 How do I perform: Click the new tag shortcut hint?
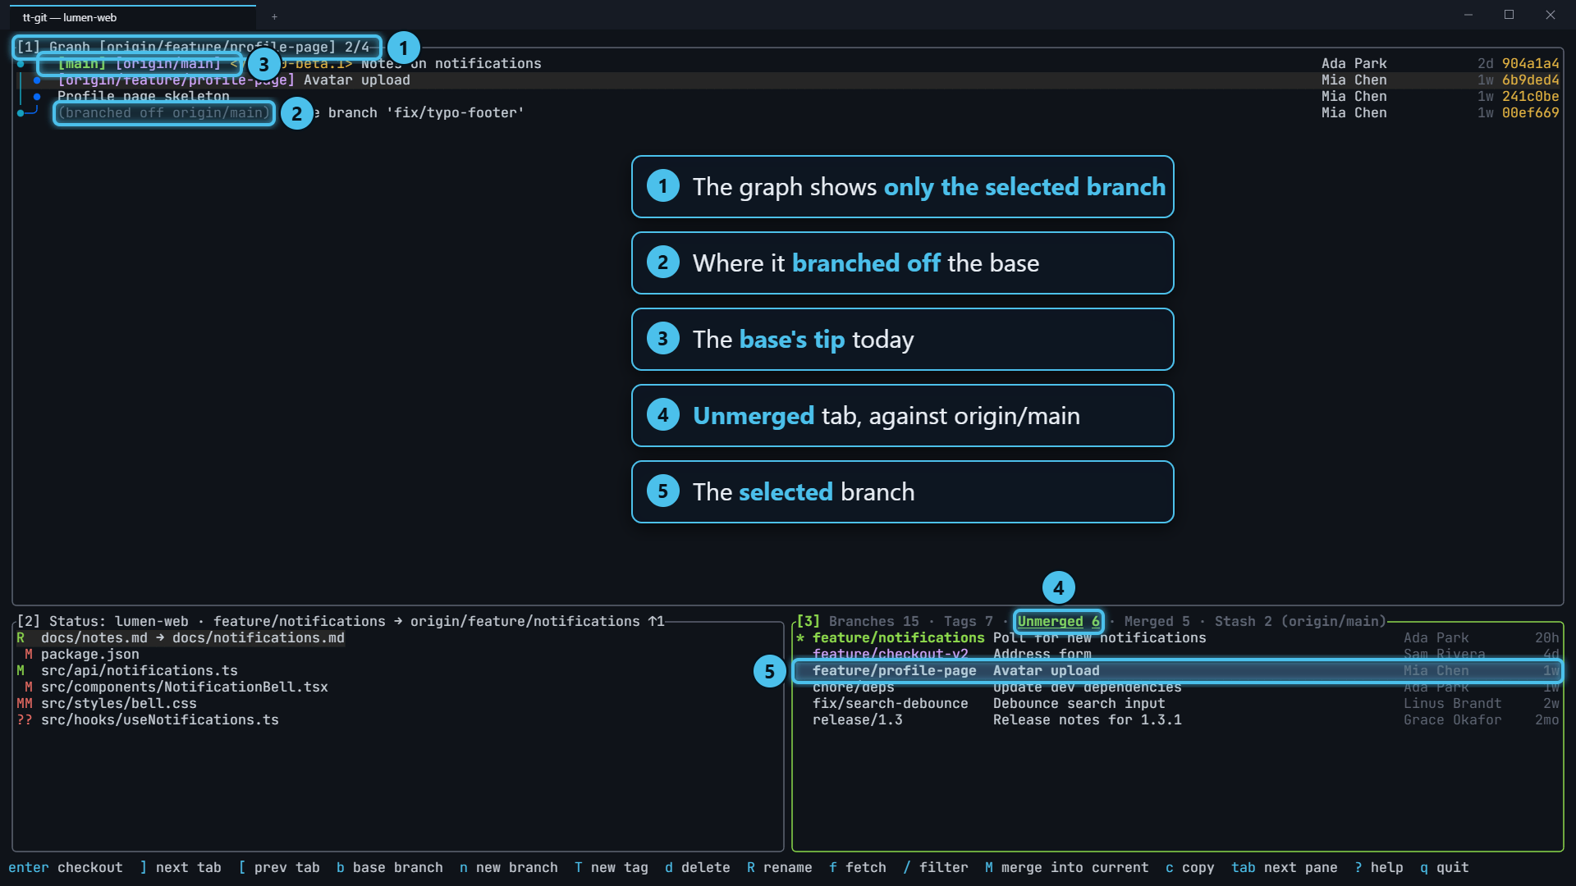tap(612, 867)
